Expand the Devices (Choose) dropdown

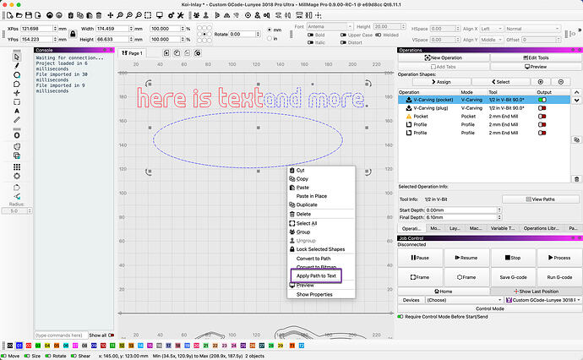tap(464, 300)
